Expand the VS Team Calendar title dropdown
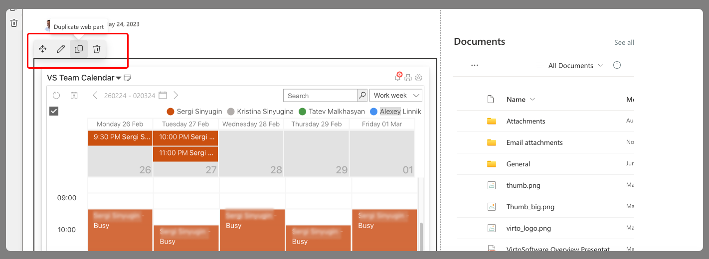 tap(119, 78)
